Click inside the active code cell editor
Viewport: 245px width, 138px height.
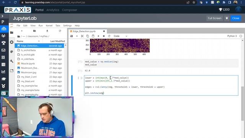coord(161,85)
